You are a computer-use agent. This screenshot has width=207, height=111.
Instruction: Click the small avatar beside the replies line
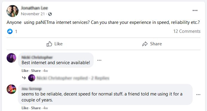tap(32, 78)
